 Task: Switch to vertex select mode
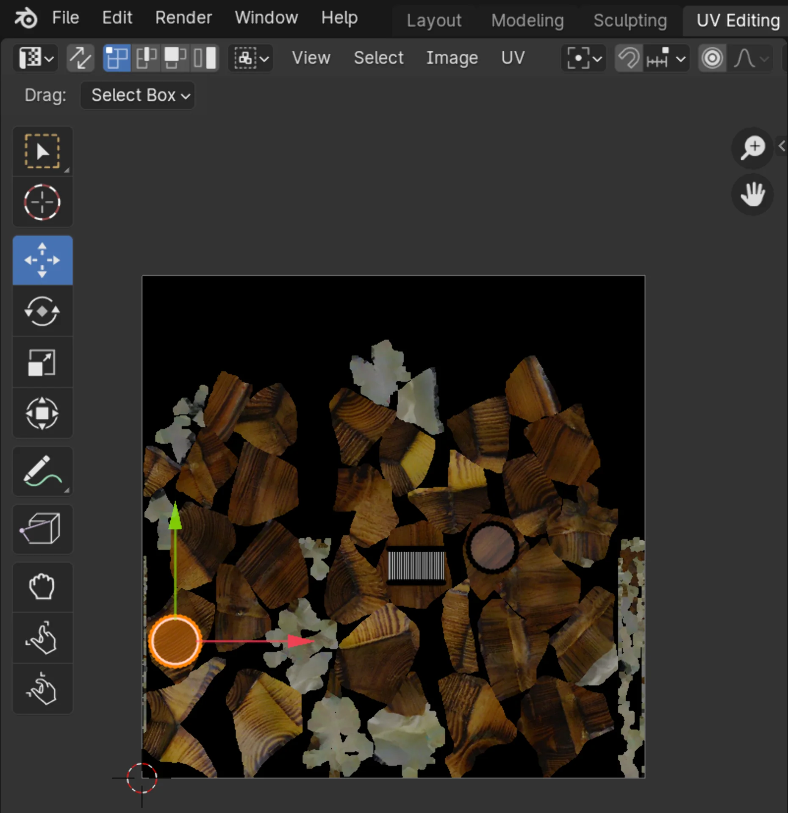[x=117, y=58]
